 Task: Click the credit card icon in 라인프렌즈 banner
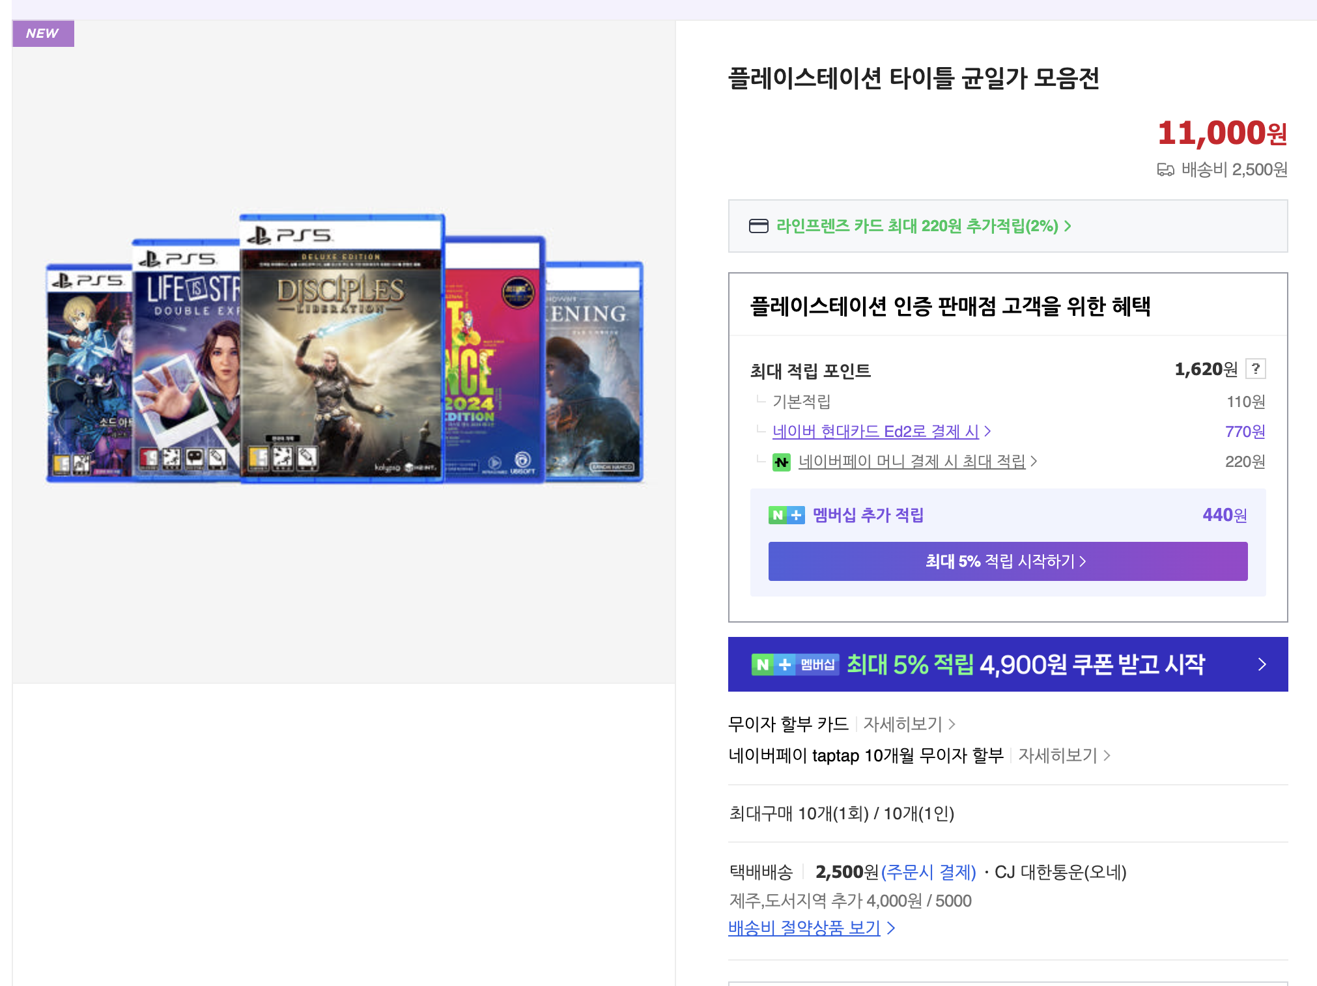pyautogui.click(x=758, y=226)
